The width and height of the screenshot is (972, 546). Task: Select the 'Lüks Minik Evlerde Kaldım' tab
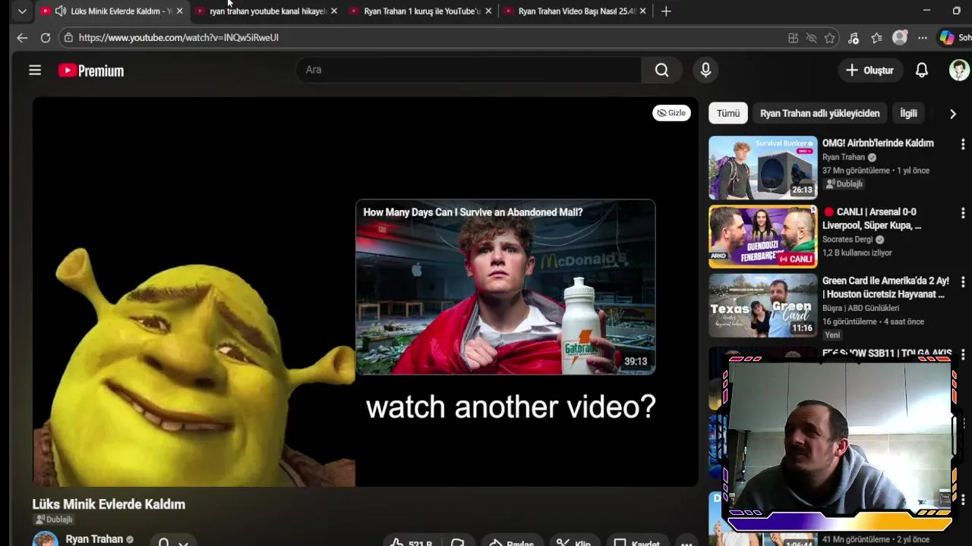pos(112,11)
